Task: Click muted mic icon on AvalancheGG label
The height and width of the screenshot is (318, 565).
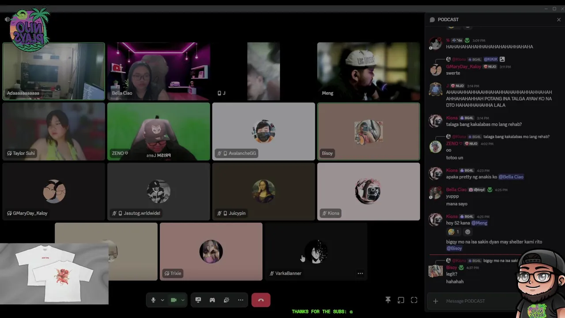Action: [x=219, y=153]
